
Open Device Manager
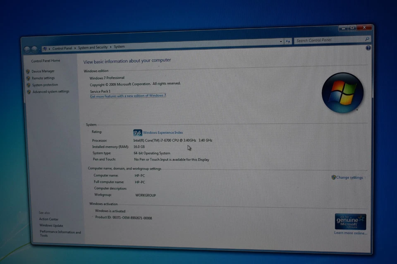click(43, 71)
